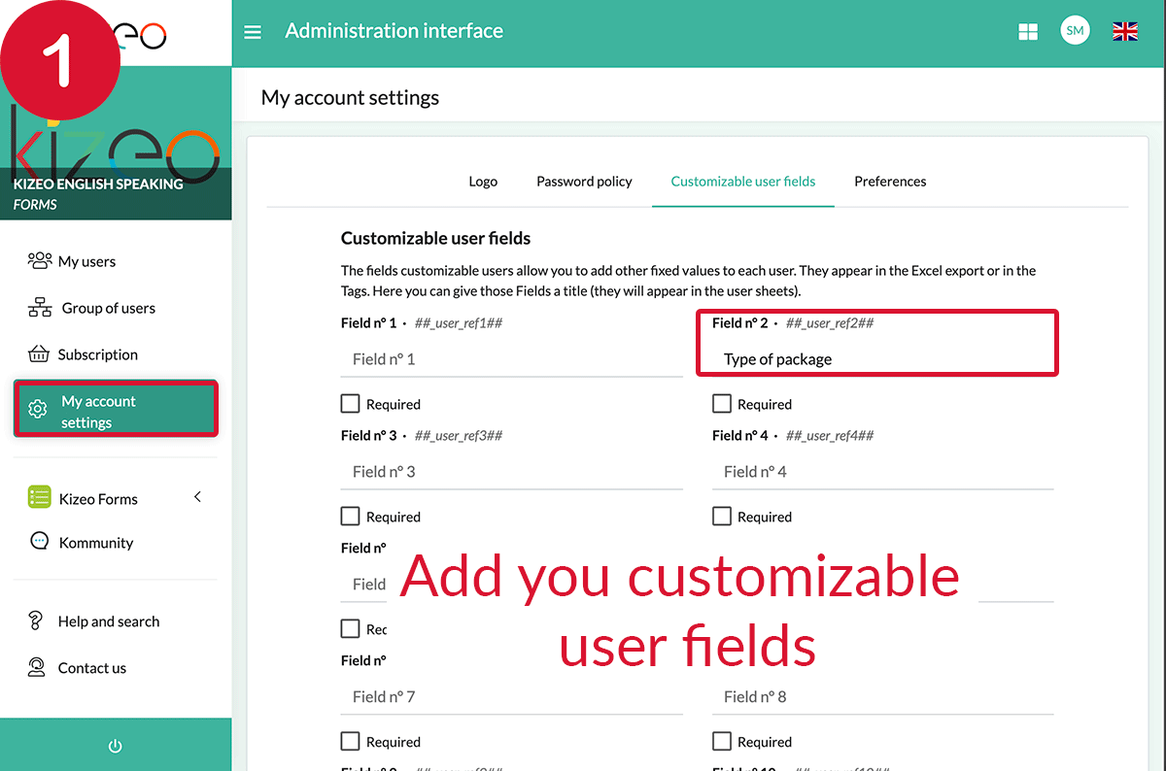Screen dimensions: 1166x771
Task: Check Required box under Field n° 7
Action: [351, 742]
